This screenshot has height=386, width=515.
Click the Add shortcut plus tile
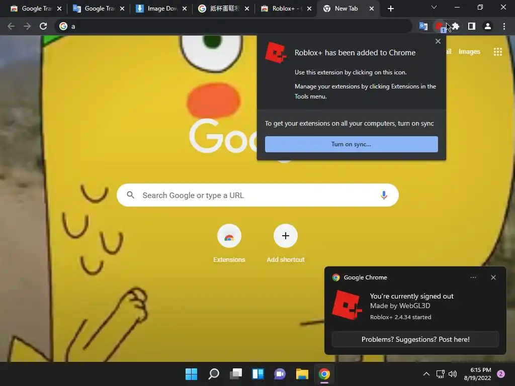[286, 244]
